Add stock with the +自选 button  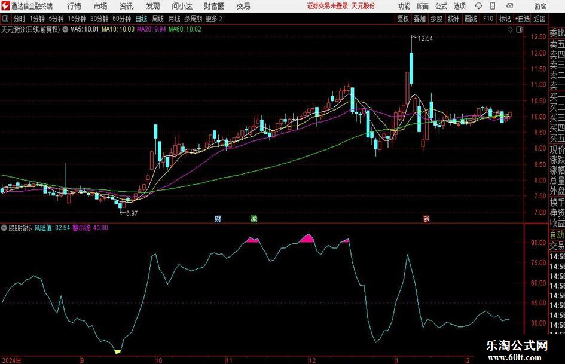pyautogui.click(x=523, y=19)
